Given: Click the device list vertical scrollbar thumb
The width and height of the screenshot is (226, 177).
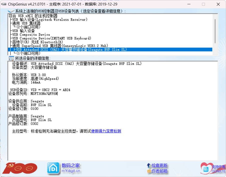Looking at the screenshot, I should point(215,31).
